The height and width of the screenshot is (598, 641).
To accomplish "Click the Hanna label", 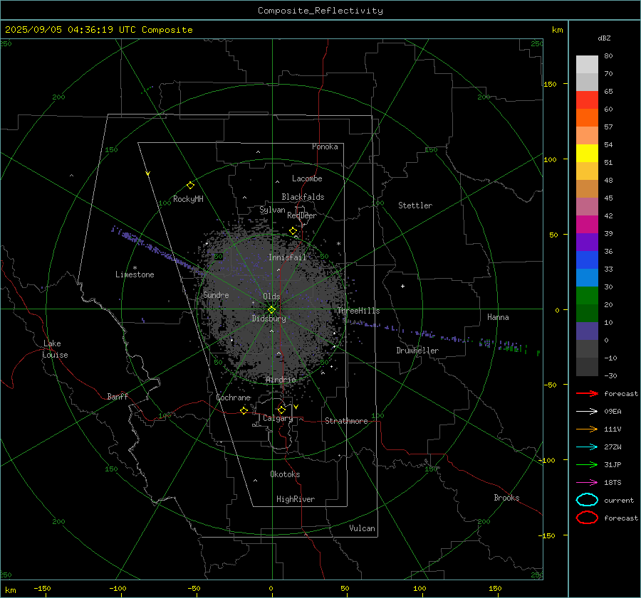I will click(498, 317).
